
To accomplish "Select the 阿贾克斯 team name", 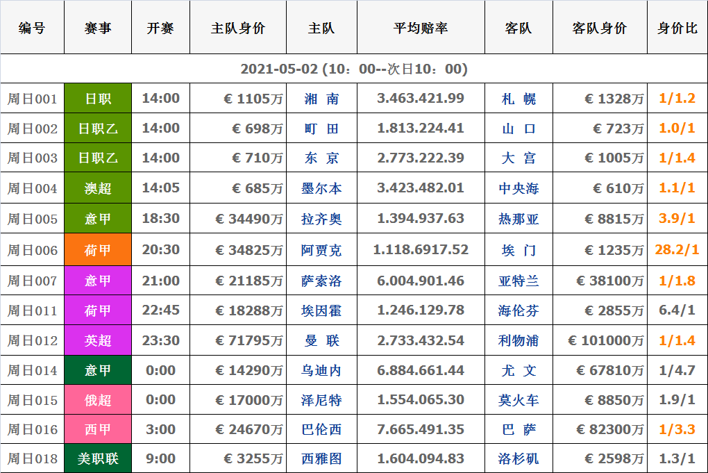I will (321, 250).
